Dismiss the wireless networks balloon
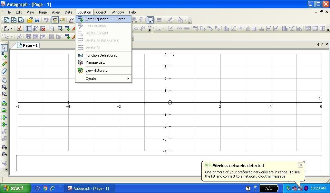The width and height of the screenshot is (330, 193). point(301,165)
